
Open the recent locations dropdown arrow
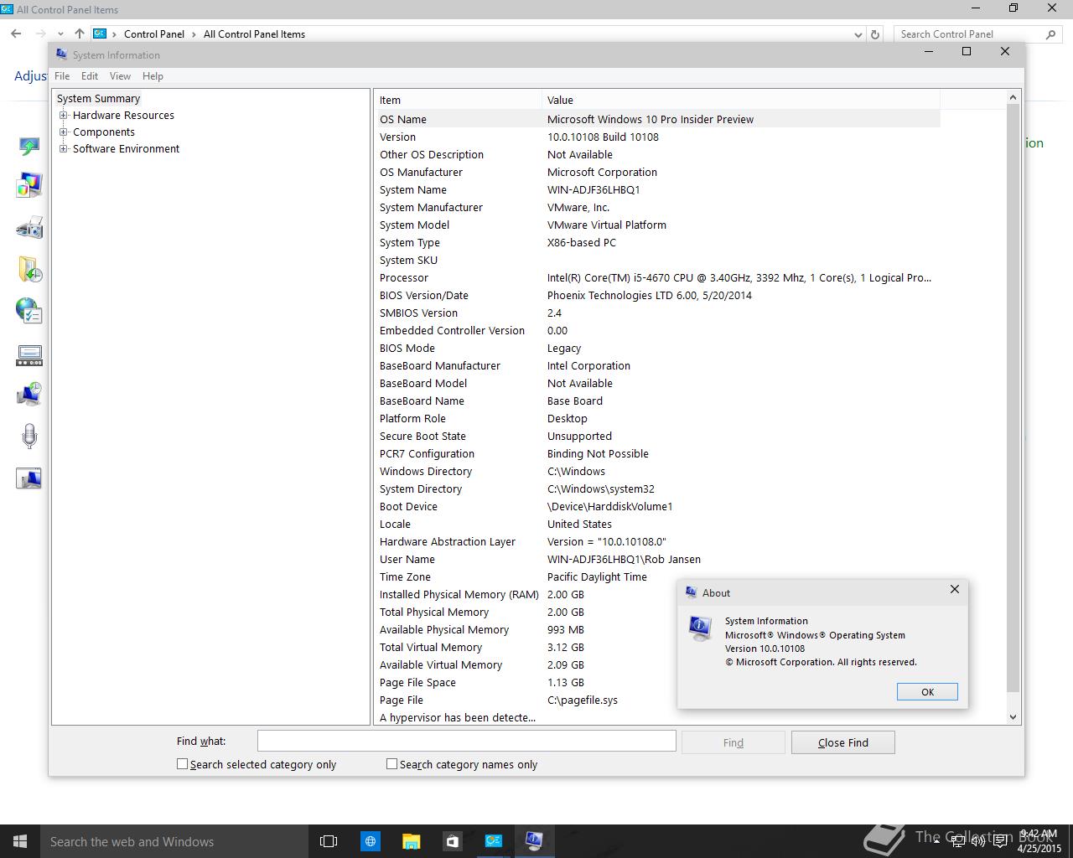point(60,34)
